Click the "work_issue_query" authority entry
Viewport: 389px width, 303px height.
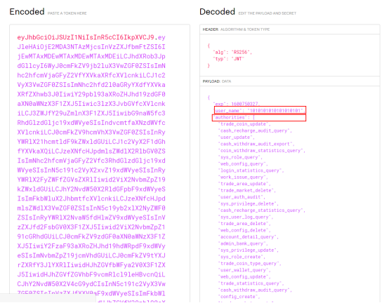click(243, 177)
